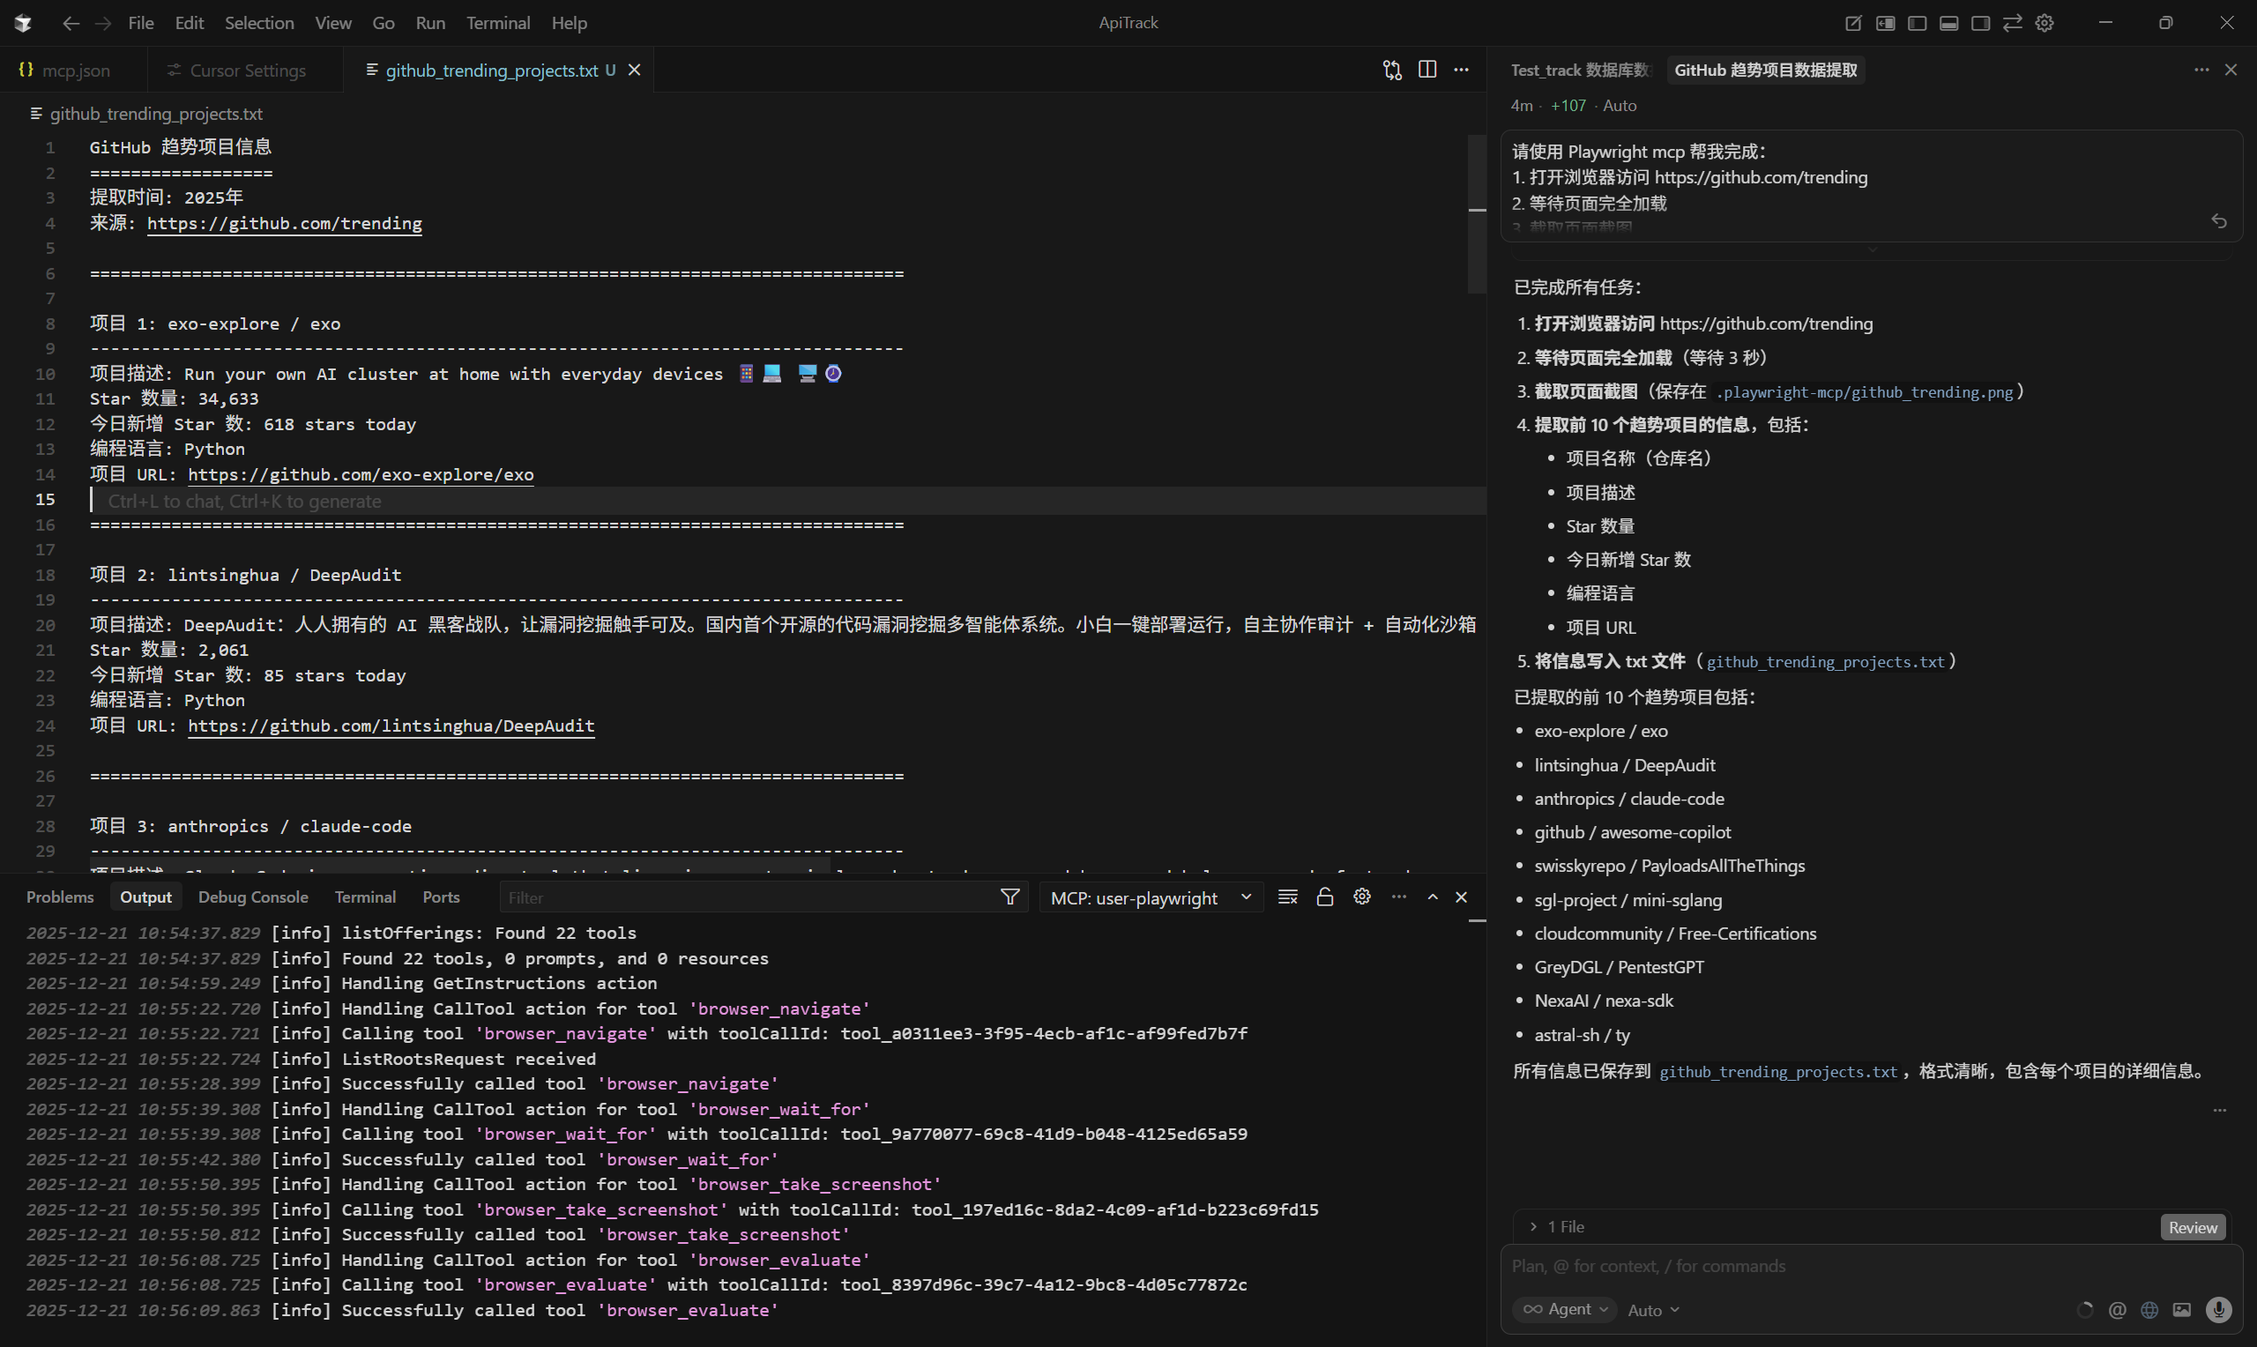The width and height of the screenshot is (2257, 1347).
Task: Click the @ mention context icon
Action: 2117,1309
